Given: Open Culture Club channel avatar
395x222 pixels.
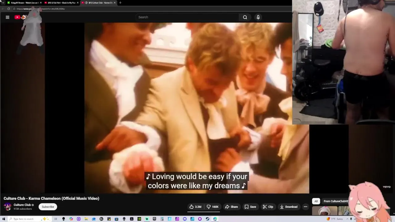Looking at the screenshot, I should 7,207.
